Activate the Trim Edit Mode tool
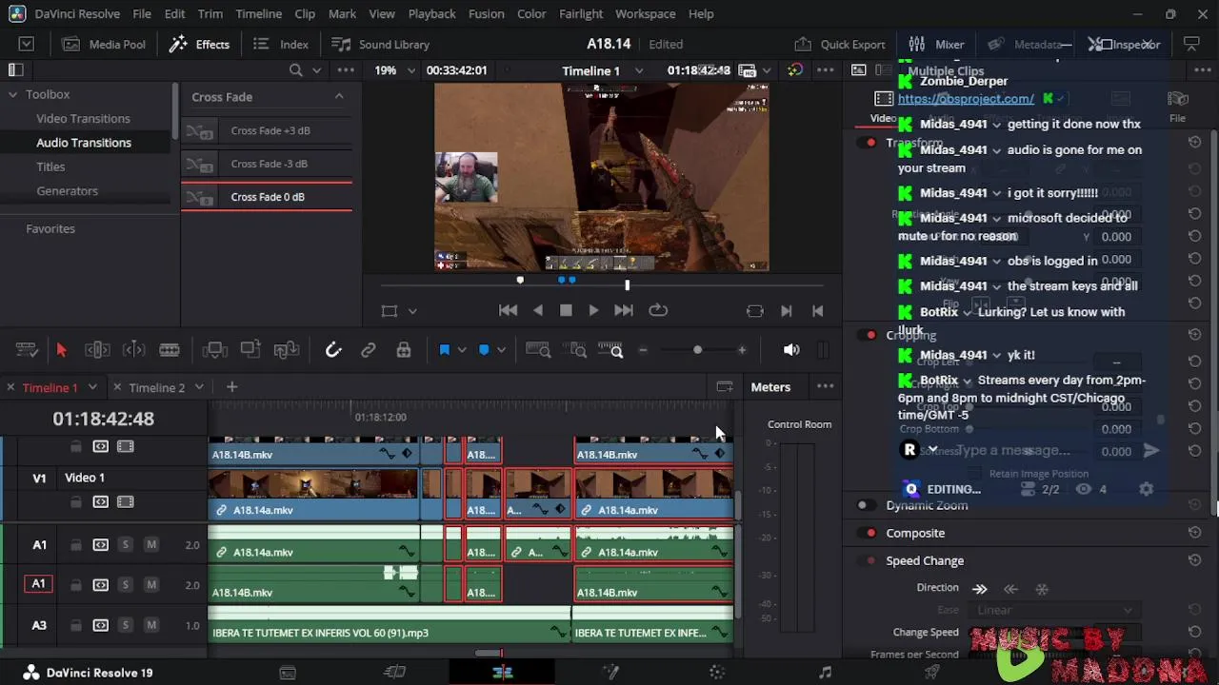Image resolution: width=1219 pixels, height=685 pixels. click(x=97, y=350)
